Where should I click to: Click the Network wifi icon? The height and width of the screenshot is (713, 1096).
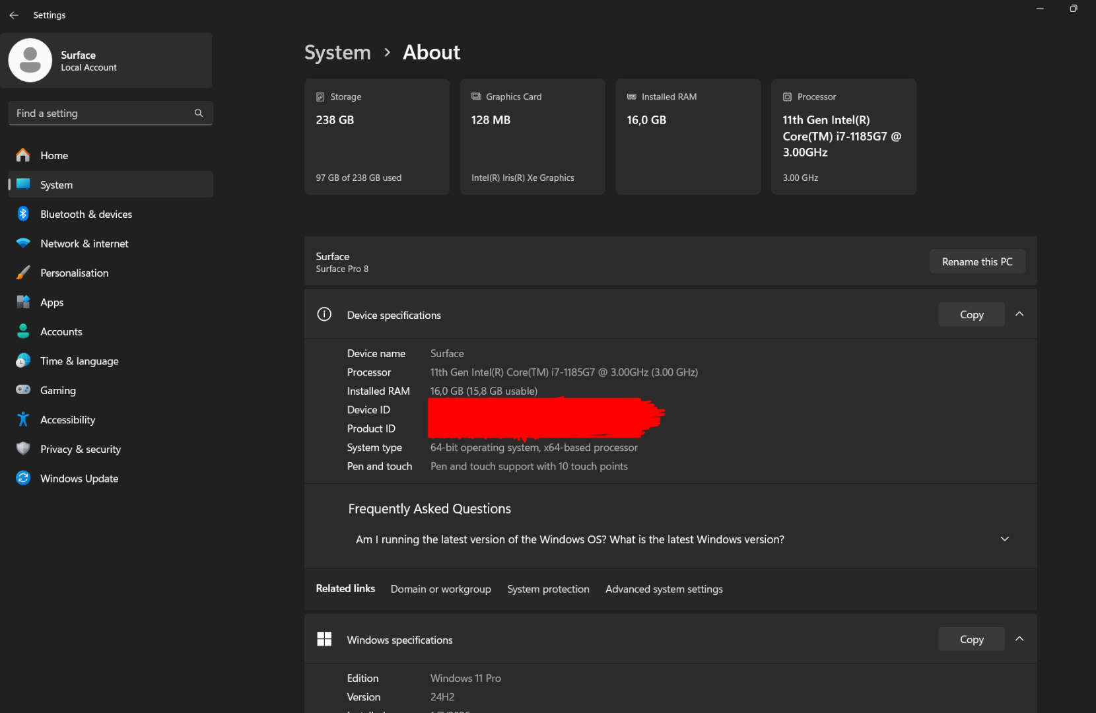tap(23, 243)
